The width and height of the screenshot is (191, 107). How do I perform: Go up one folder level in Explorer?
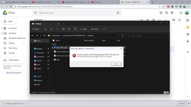pyautogui.click(x=44, y=36)
